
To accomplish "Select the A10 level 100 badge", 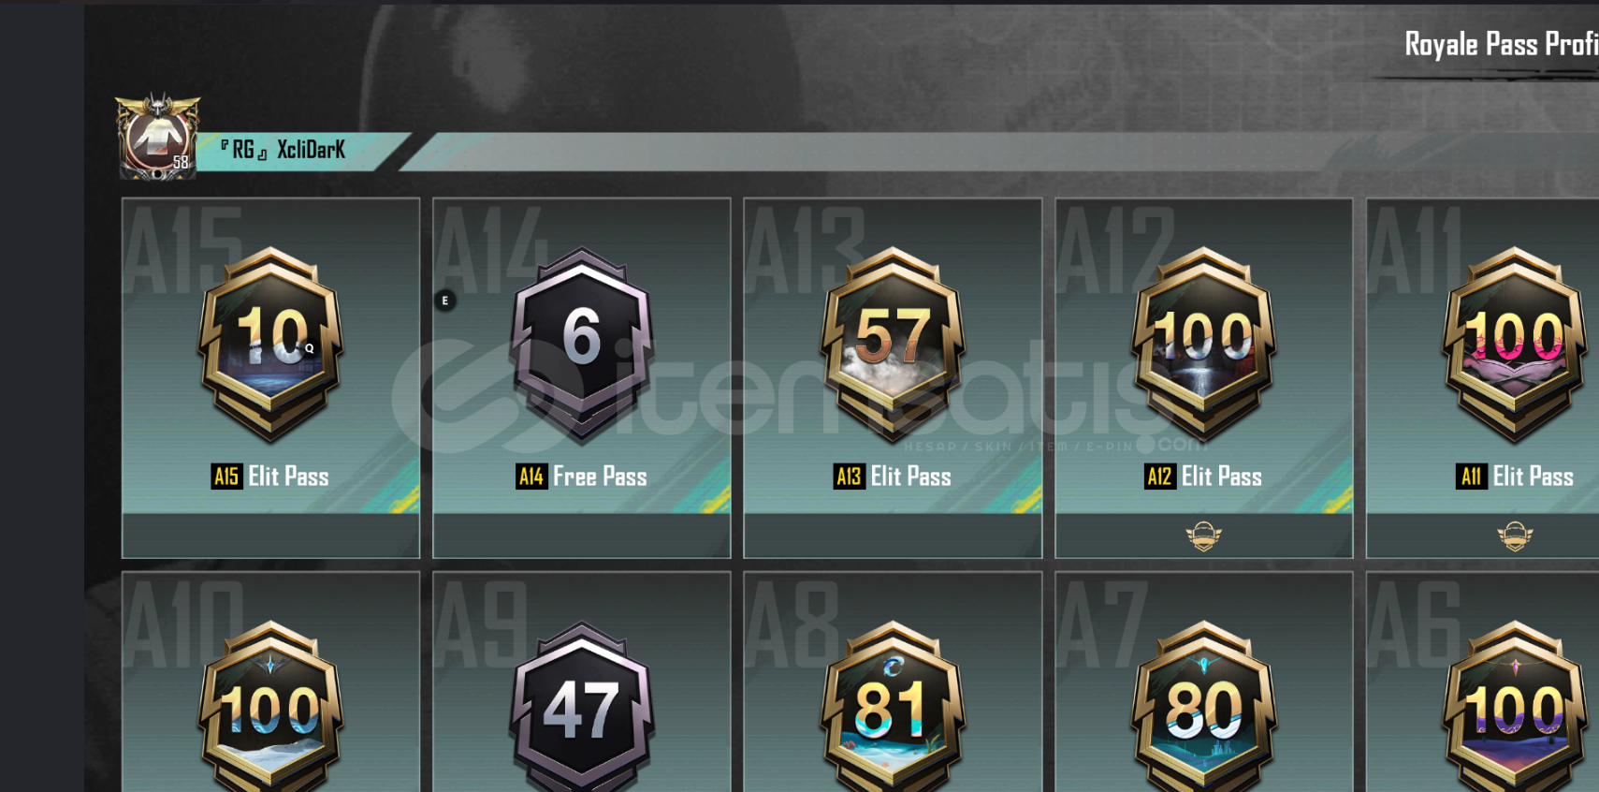I will (270, 707).
